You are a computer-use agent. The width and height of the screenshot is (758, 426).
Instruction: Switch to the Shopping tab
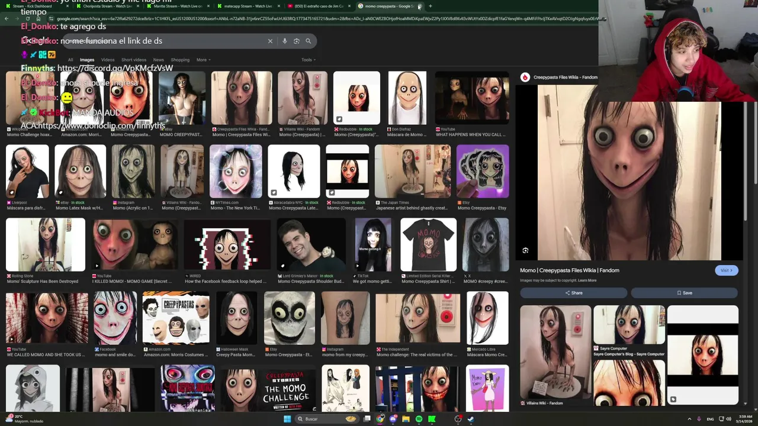(x=180, y=60)
